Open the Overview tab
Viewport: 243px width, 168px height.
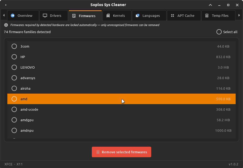pyautogui.click(x=23, y=16)
